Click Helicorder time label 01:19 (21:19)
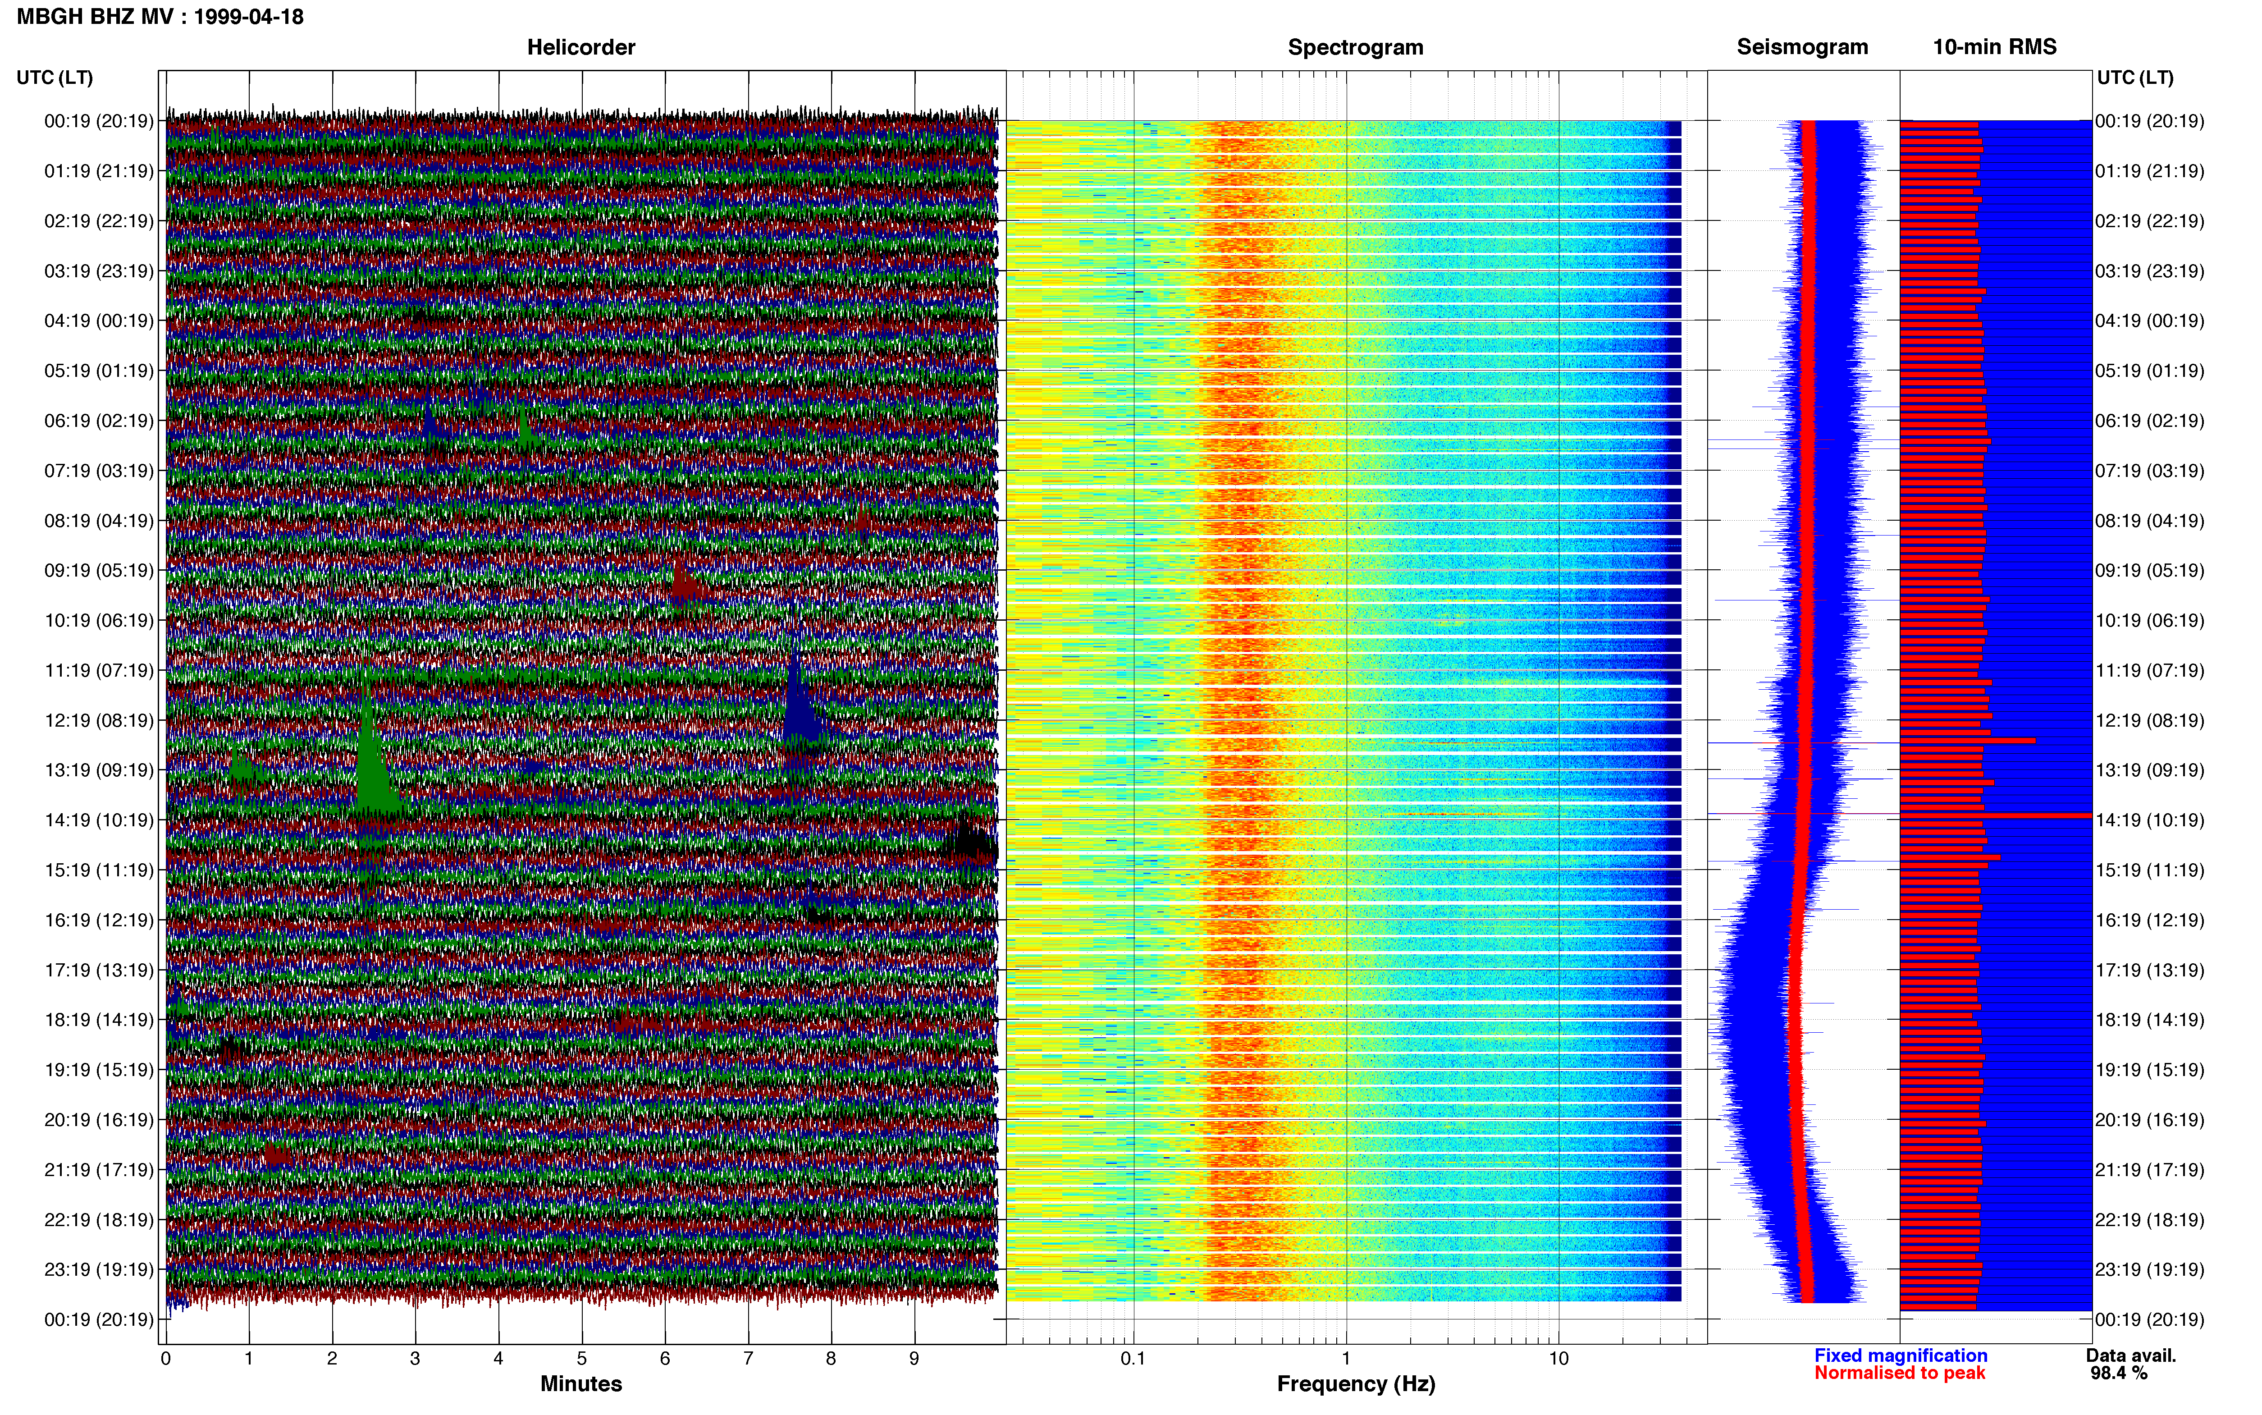 (99, 171)
